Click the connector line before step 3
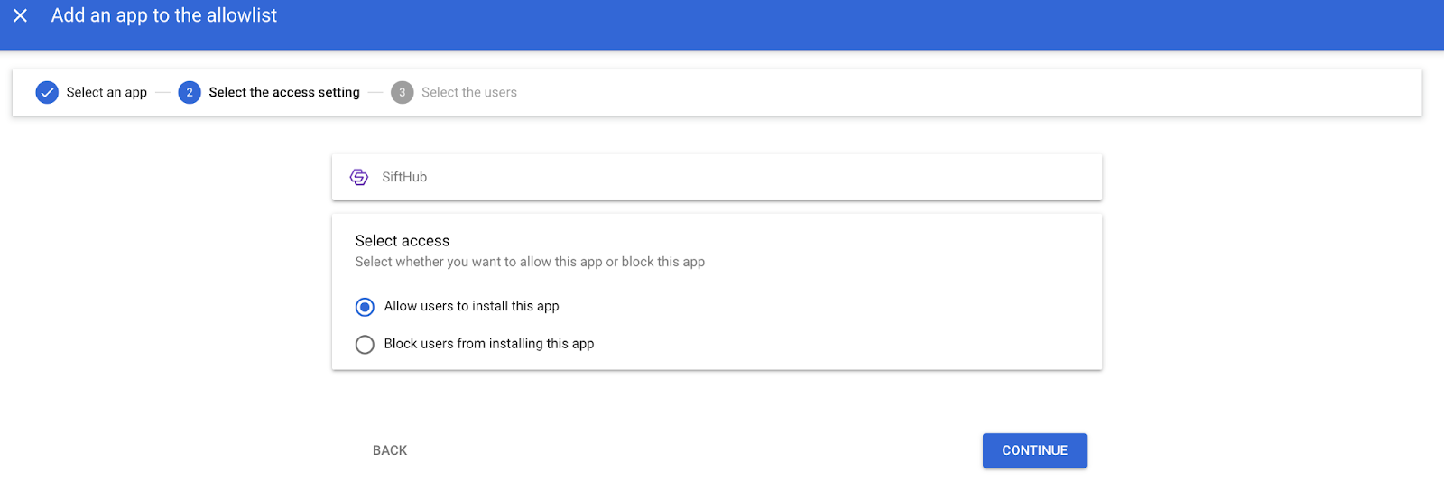The height and width of the screenshot is (500, 1444). [x=375, y=92]
